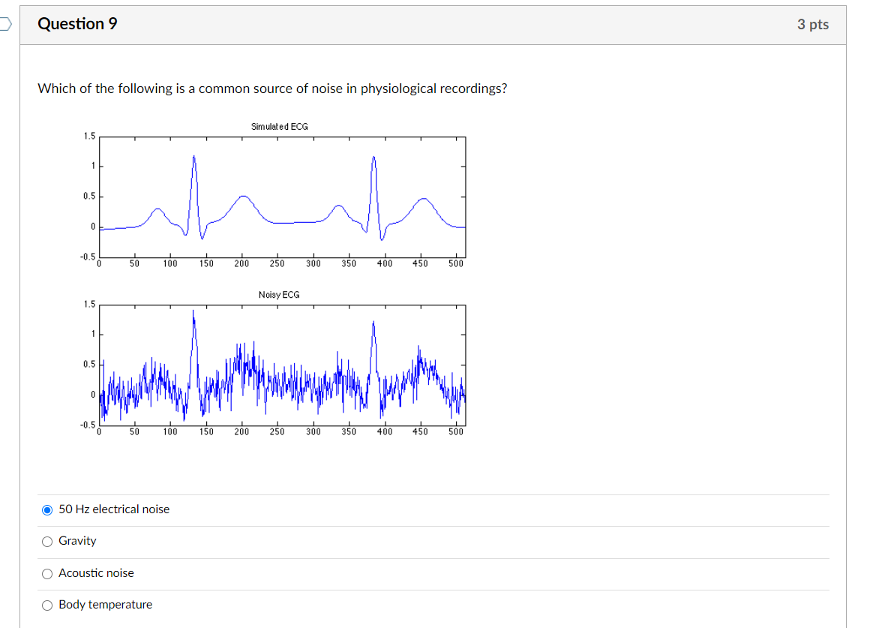Select the Gravity answer choice
The height and width of the screenshot is (628, 879).
(48, 541)
